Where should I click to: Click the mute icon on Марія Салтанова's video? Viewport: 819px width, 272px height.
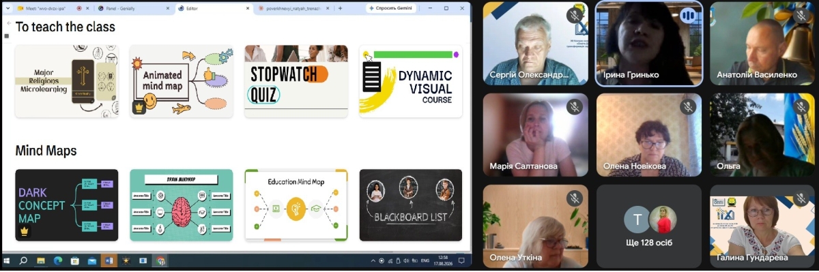click(x=575, y=106)
